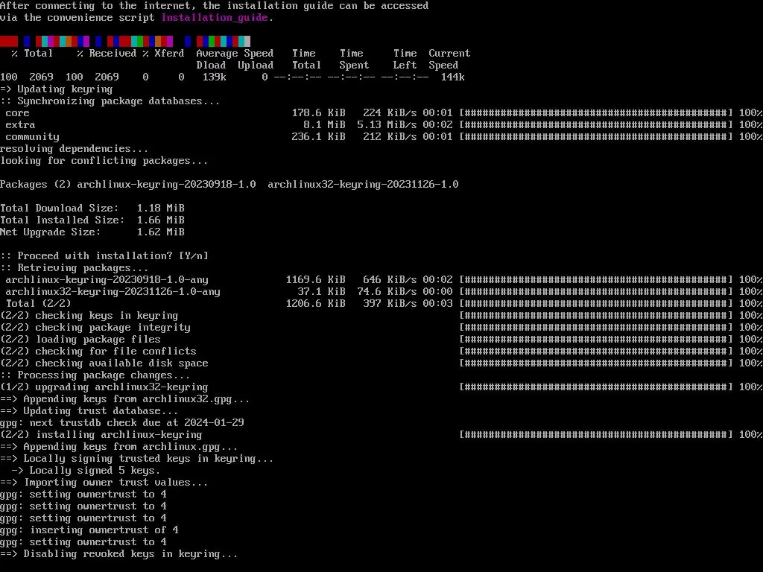This screenshot has width=763, height=572.
Task: Click the '74.6 KiB/s' speed value
Action: click(387, 292)
